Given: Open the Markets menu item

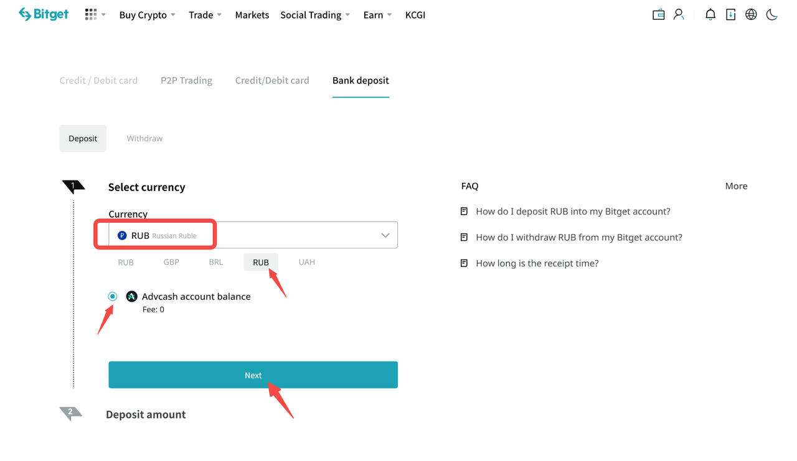Looking at the screenshot, I should (x=252, y=15).
